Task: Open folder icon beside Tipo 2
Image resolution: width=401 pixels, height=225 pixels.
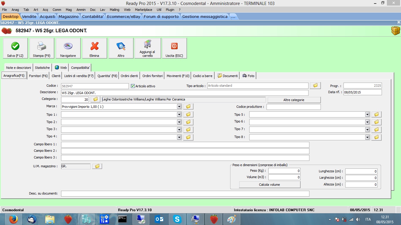Action: (188, 122)
